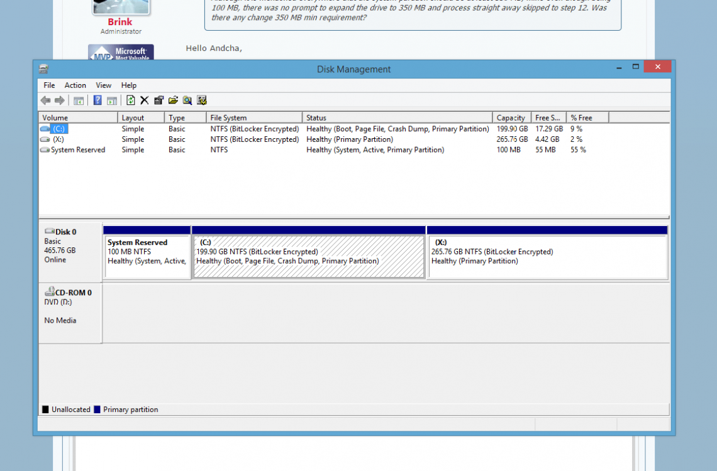Viewport: 717px width, 471px height.
Task: Click the Forward arrow toolbar icon
Action: click(x=59, y=100)
